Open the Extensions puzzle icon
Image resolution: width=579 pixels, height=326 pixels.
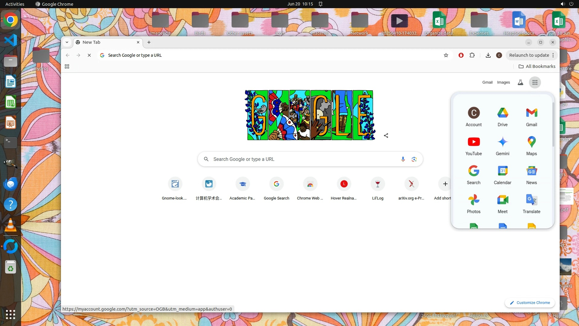472,55
